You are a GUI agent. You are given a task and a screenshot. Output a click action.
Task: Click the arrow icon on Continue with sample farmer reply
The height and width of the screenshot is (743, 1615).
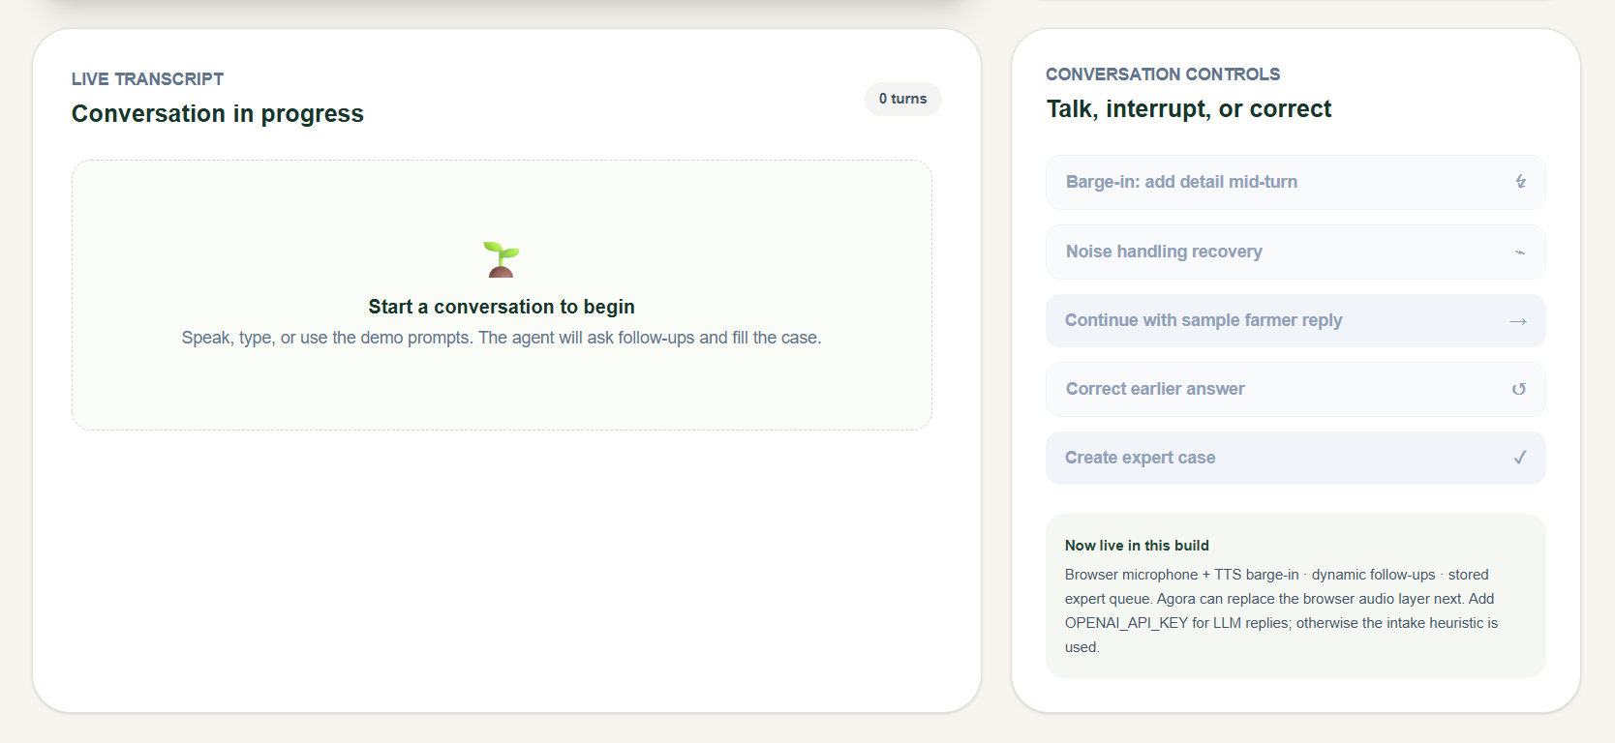click(1518, 321)
